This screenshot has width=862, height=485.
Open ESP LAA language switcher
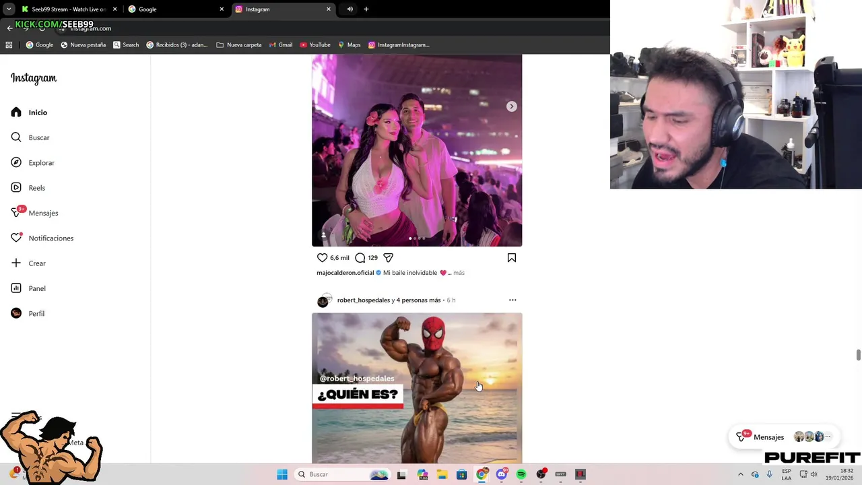click(x=787, y=474)
